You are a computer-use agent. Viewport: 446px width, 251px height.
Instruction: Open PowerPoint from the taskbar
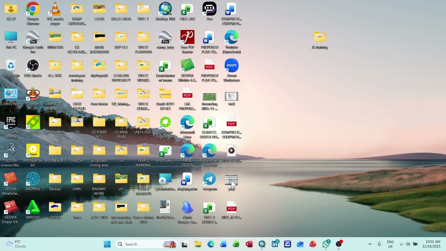(x=313, y=244)
